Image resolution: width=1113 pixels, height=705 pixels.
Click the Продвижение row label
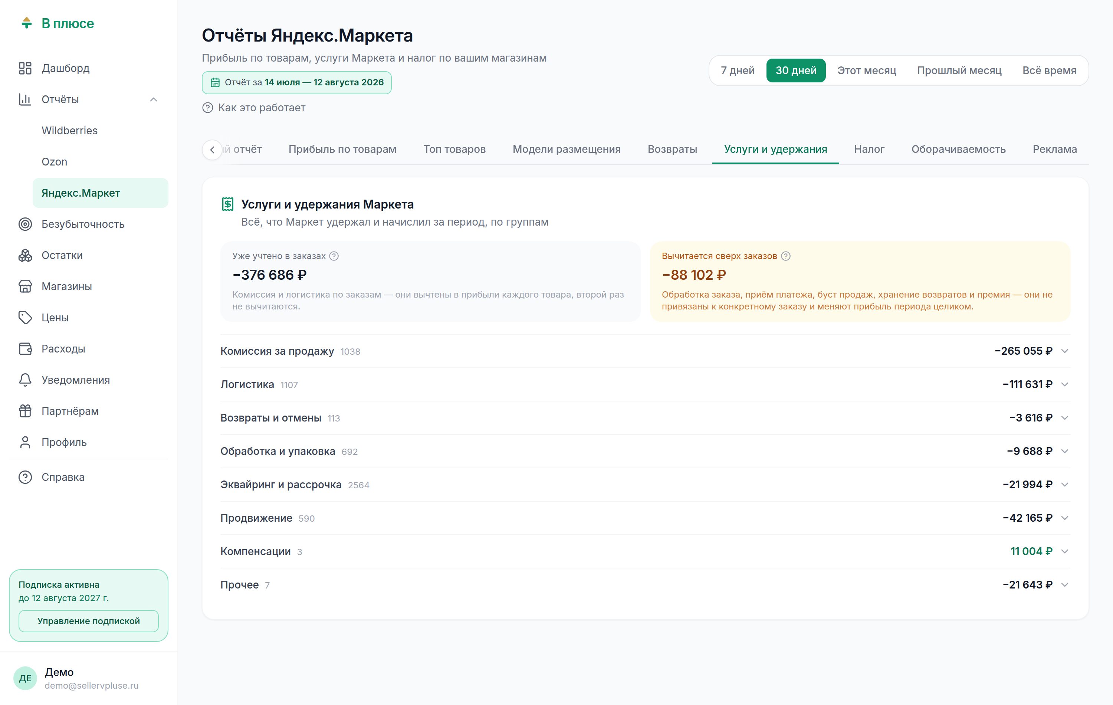[256, 518]
